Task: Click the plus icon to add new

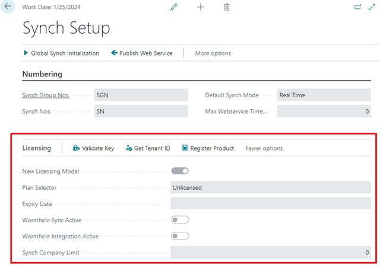Action: point(201,7)
